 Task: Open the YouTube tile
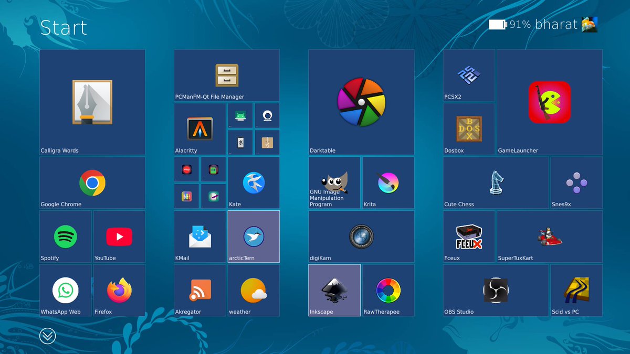(x=119, y=237)
